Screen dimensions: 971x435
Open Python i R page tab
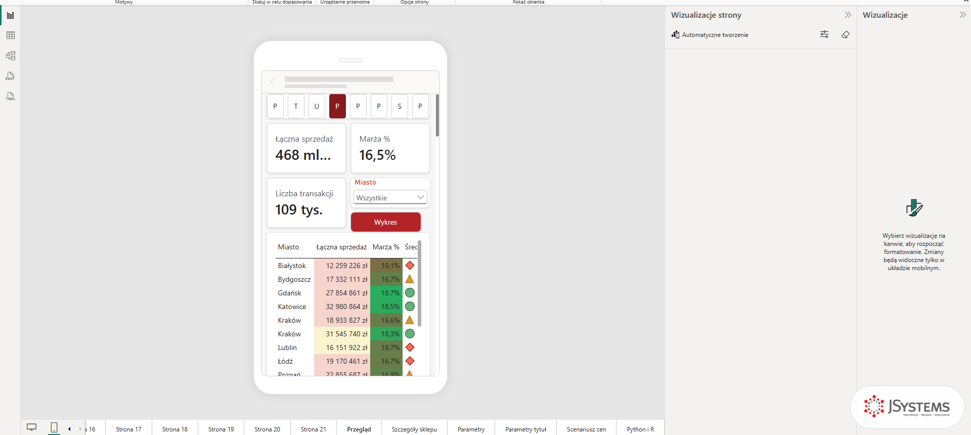640,429
